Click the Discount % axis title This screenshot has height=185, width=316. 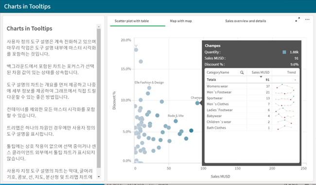(x=114, y=100)
